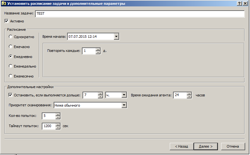The width and height of the screenshot is (250, 155).
Task: Click the Далее > button
Action: (206, 146)
